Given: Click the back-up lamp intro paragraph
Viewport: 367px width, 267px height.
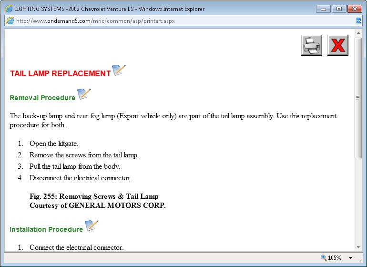Looking at the screenshot, I should coord(173,120).
